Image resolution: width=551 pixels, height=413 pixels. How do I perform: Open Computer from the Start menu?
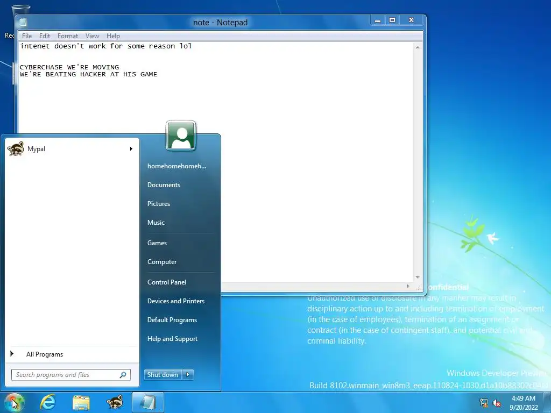tap(161, 262)
